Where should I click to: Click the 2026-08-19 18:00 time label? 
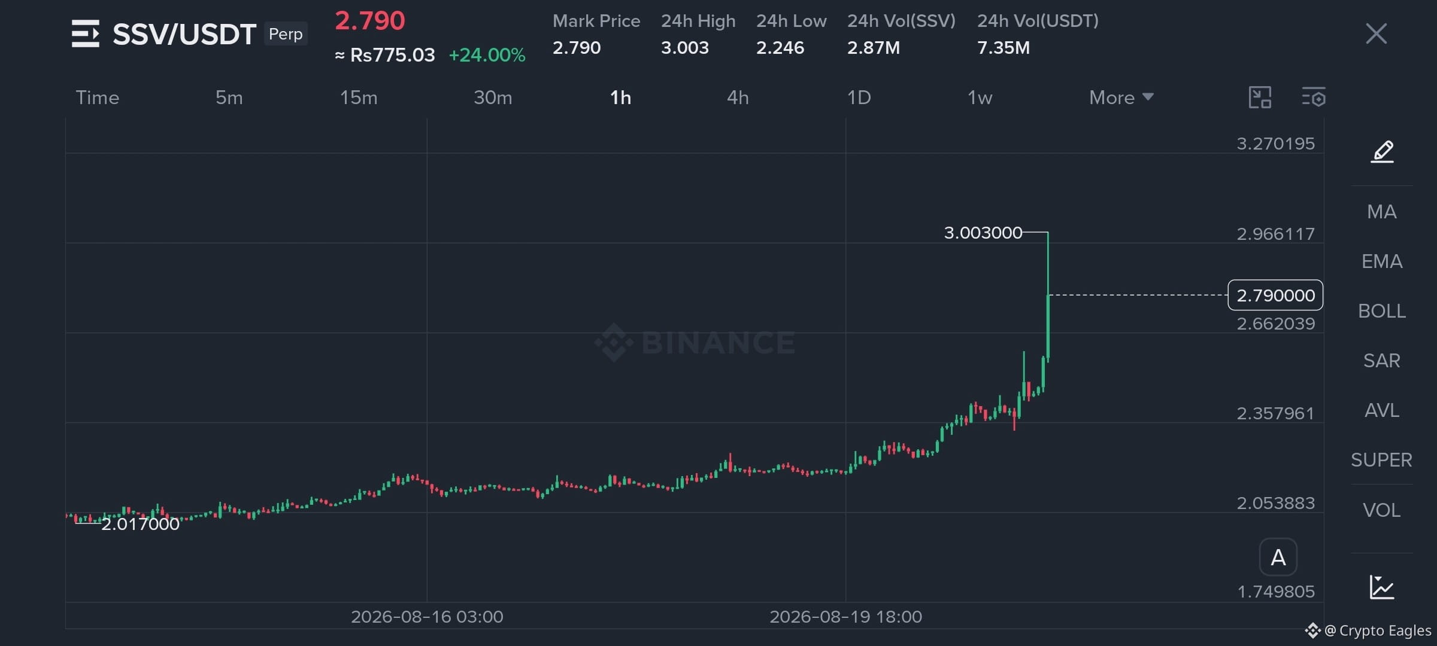[x=845, y=617]
